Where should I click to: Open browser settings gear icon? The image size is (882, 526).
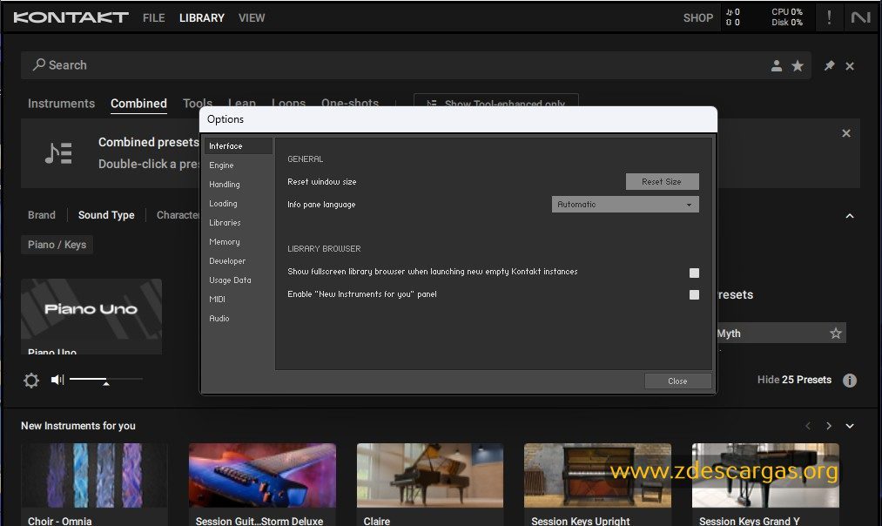[x=31, y=381]
